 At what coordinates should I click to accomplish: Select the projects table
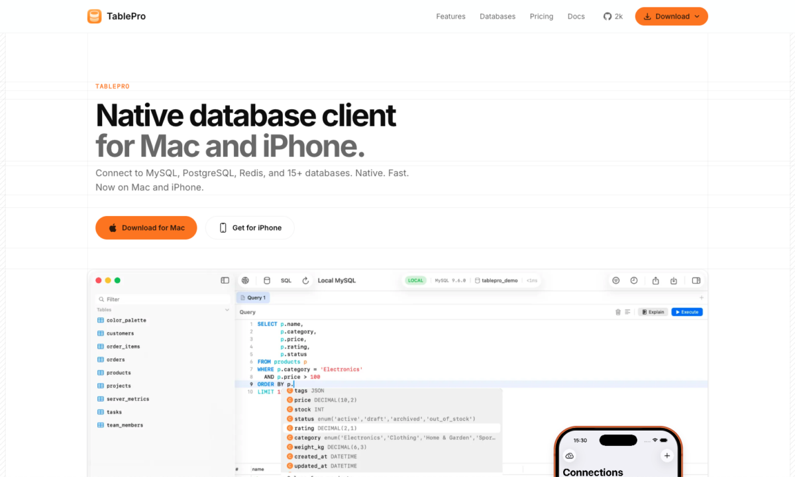pos(114,386)
